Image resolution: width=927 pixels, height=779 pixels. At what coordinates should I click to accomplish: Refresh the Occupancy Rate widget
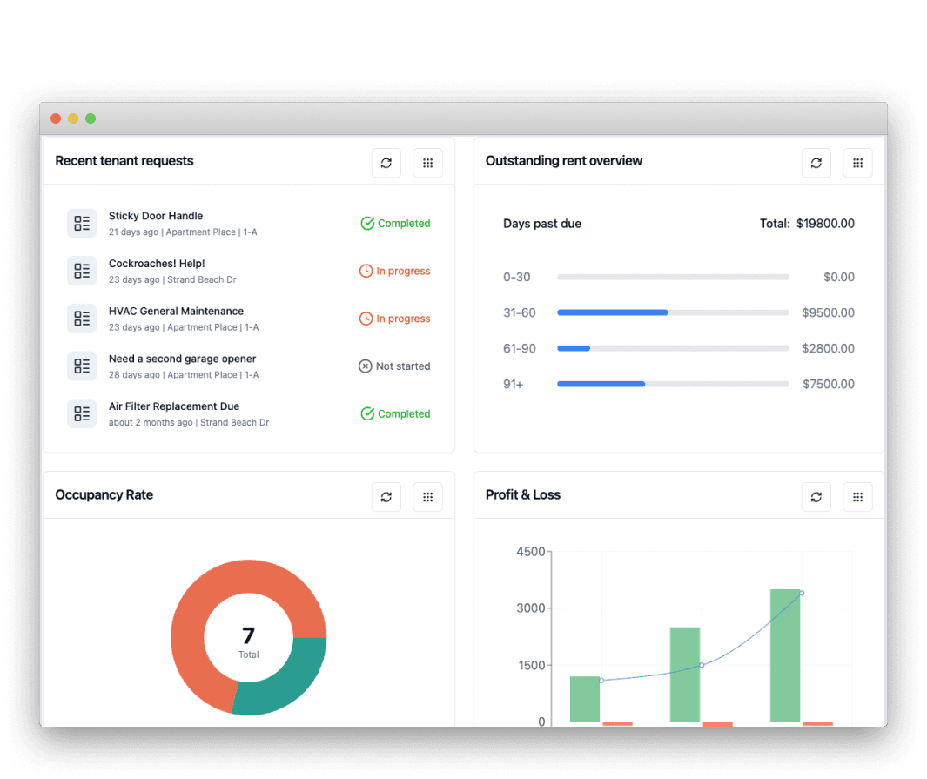pos(386,496)
